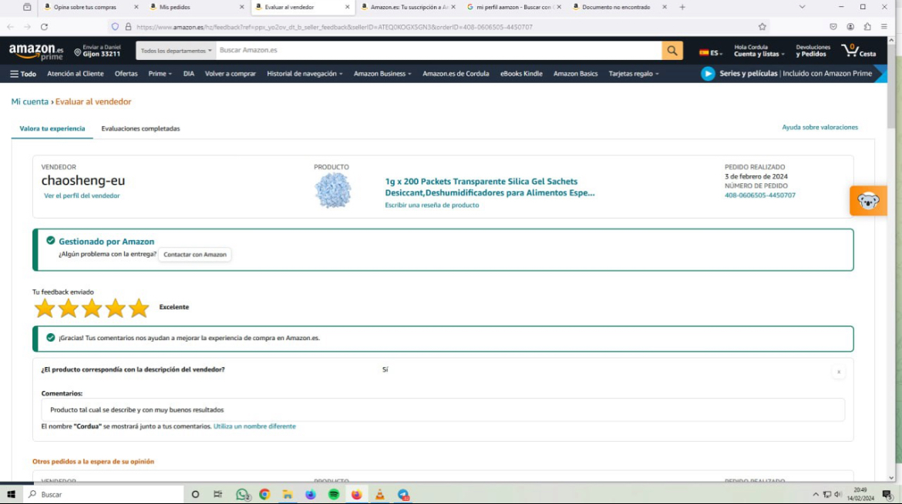
Task: Click the Prime Video play icon banner
Action: pos(708,73)
